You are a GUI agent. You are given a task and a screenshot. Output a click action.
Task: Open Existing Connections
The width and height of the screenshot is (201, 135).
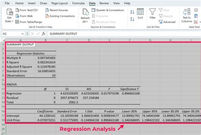(60, 16)
